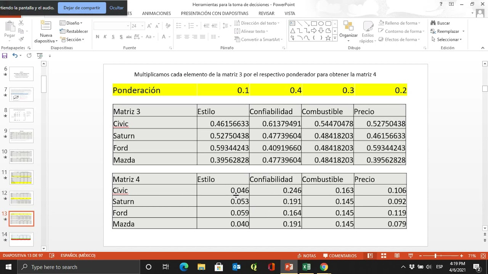
Task: Click zoom out minus button
Action: click(420, 256)
